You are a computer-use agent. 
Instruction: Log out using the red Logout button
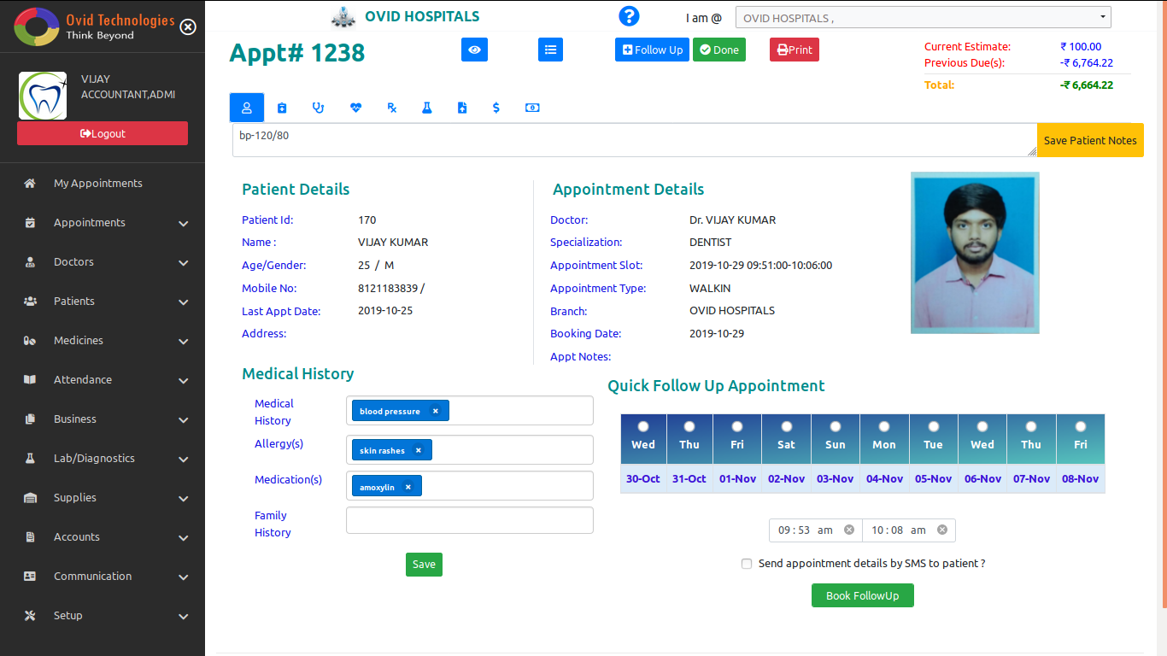(103, 133)
